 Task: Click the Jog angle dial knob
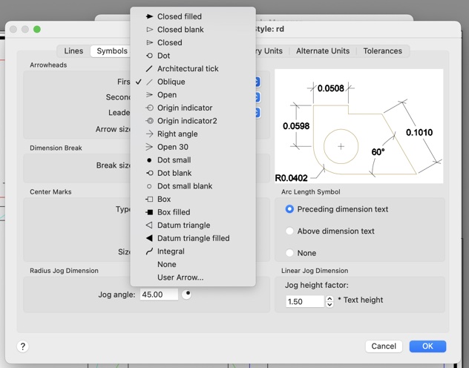(187, 294)
